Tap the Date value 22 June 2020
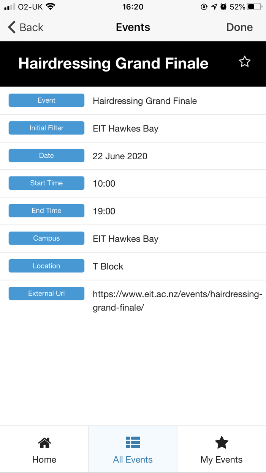Screen dimensions: 266x473 pyautogui.click(x=120, y=156)
